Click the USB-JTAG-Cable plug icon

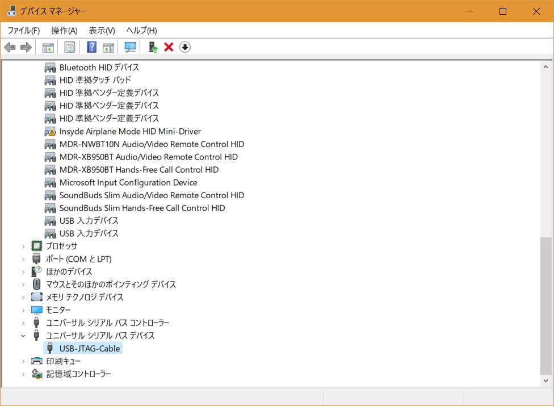pos(50,348)
